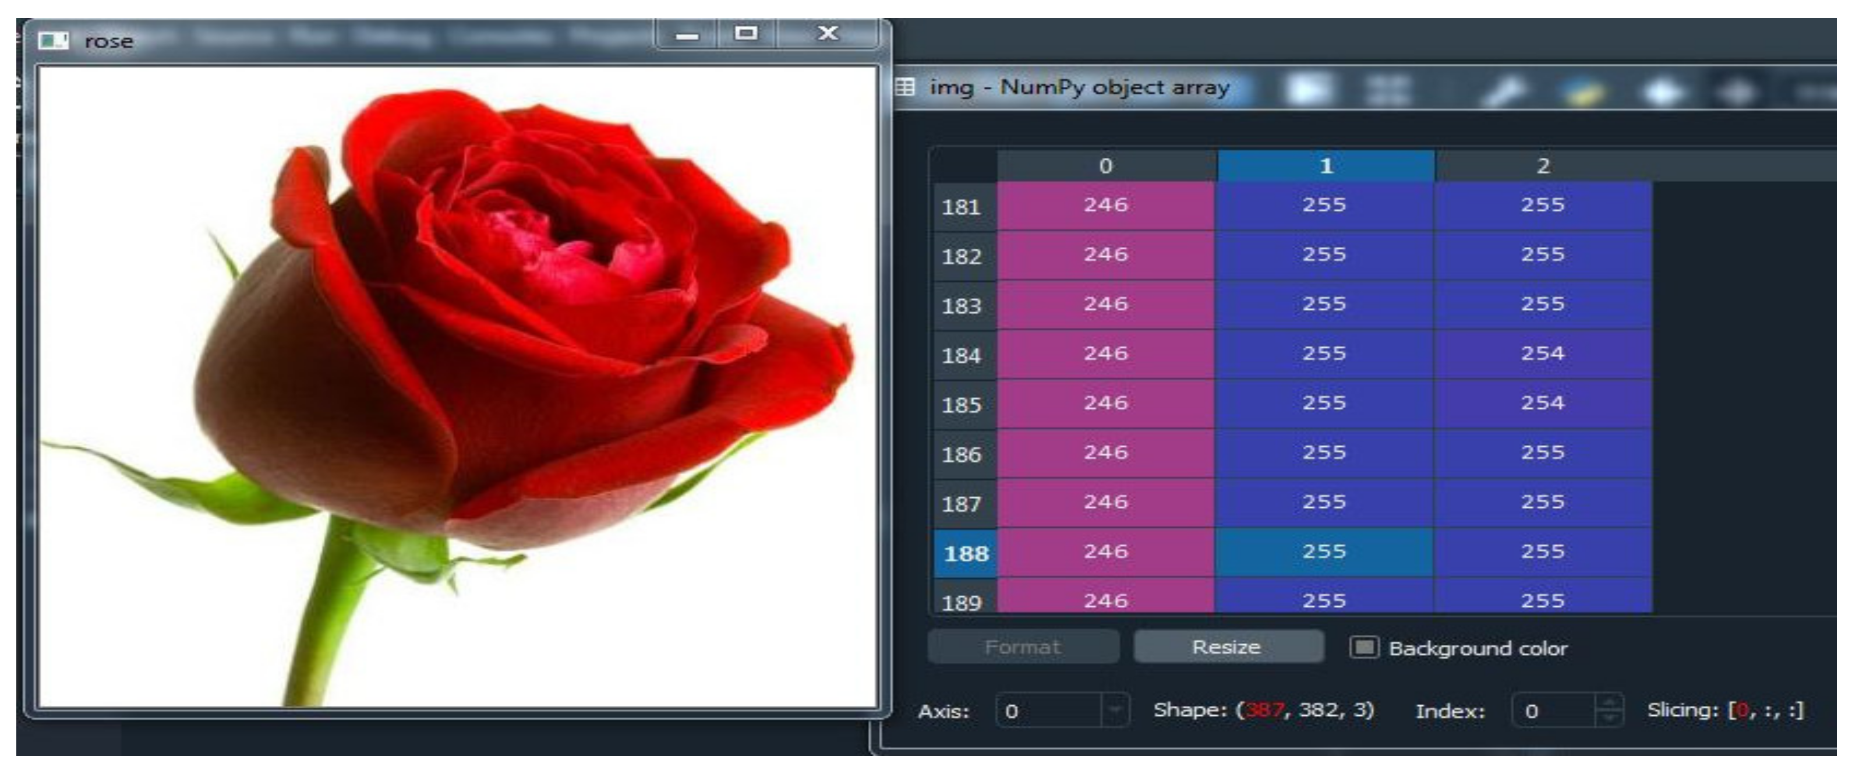Click the table icon beside the img array title
1852x774 pixels.
tap(905, 87)
